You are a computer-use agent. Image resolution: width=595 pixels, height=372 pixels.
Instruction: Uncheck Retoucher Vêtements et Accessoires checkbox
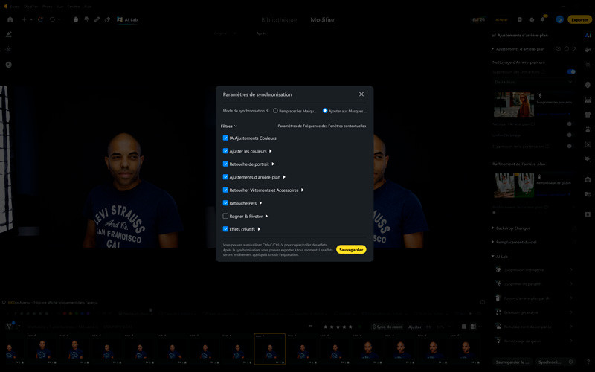(225, 190)
